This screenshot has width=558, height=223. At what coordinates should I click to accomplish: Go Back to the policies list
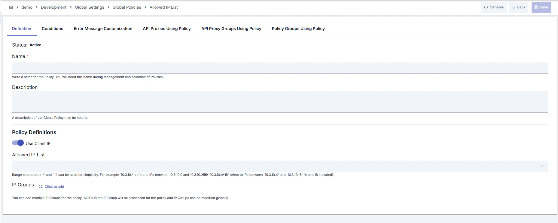pyautogui.click(x=518, y=7)
